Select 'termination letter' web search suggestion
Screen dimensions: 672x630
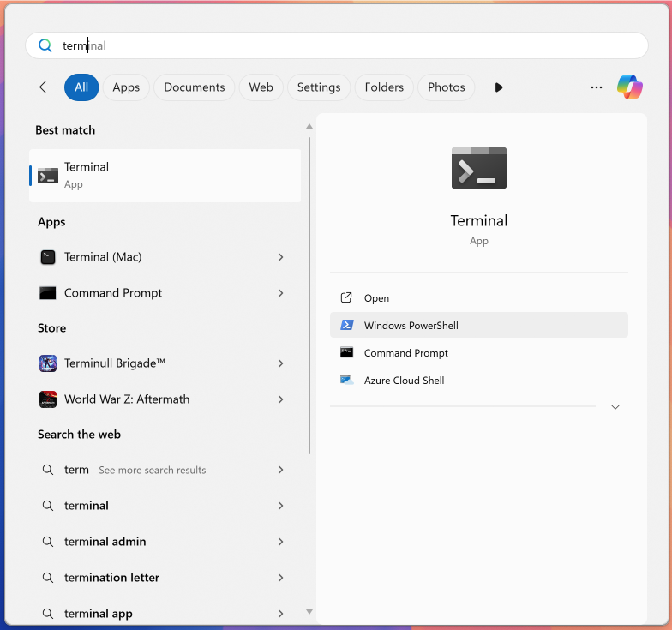click(111, 578)
